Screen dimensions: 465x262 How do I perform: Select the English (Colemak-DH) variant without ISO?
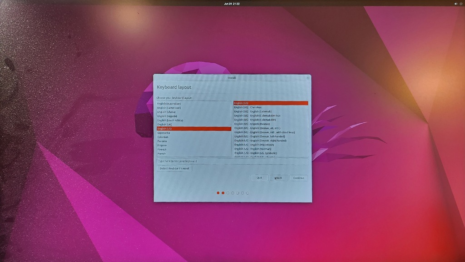[271, 120]
